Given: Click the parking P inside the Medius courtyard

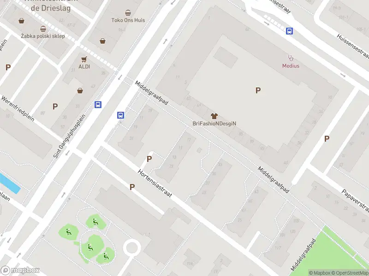Looking at the screenshot, I should point(258,90).
